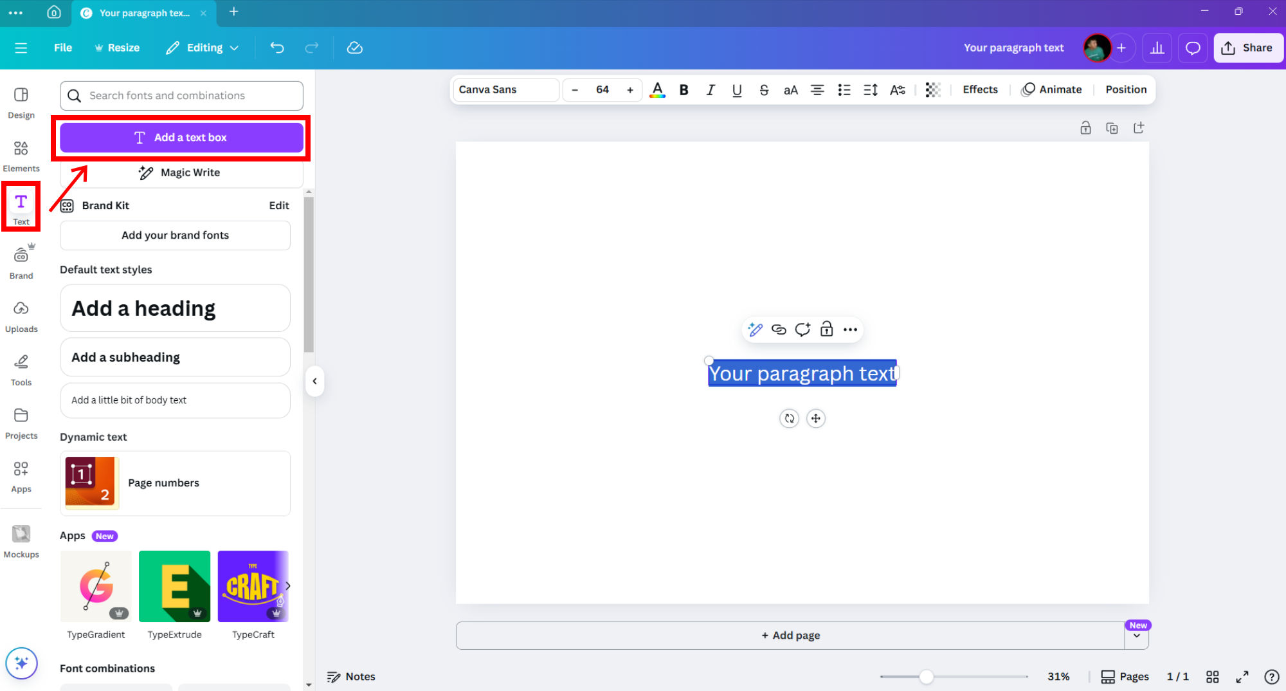
Task: Insert the Add a subheading style
Action: pos(175,357)
